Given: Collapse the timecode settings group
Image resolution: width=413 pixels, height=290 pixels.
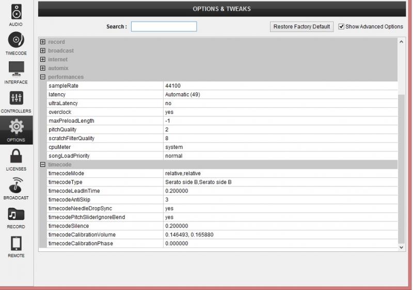Looking at the screenshot, I should 43,165.
